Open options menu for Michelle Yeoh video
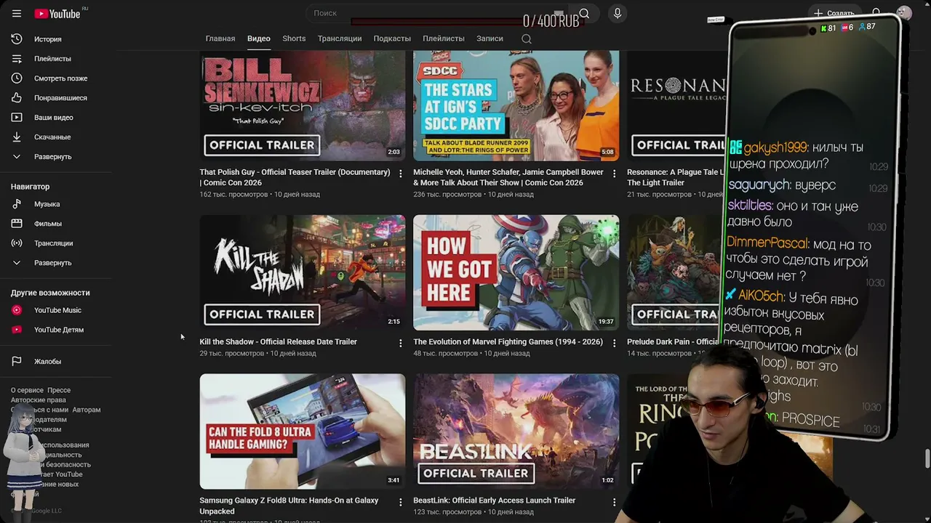 [x=614, y=174]
